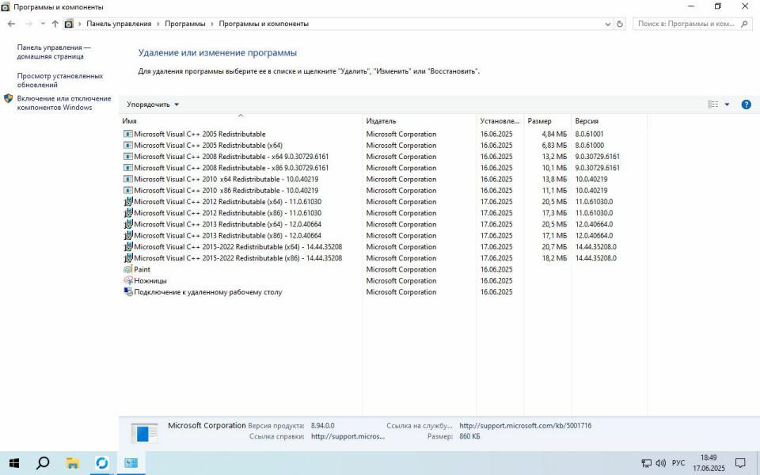Select Visual C++ 2008 x86 9.0.30729.6161 icon
760x475 pixels.
pyautogui.click(x=128, y=168)
